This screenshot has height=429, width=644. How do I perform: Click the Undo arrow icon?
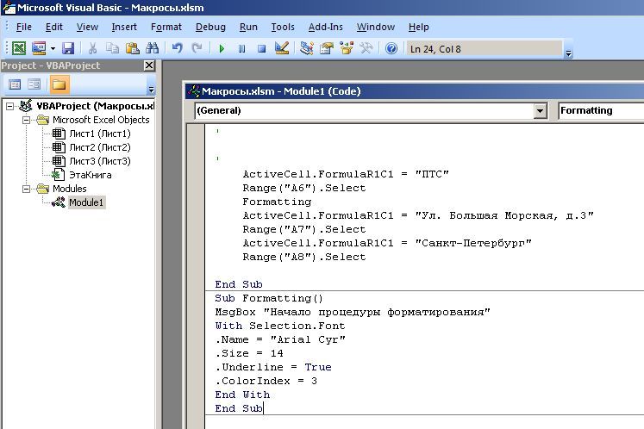177,48
